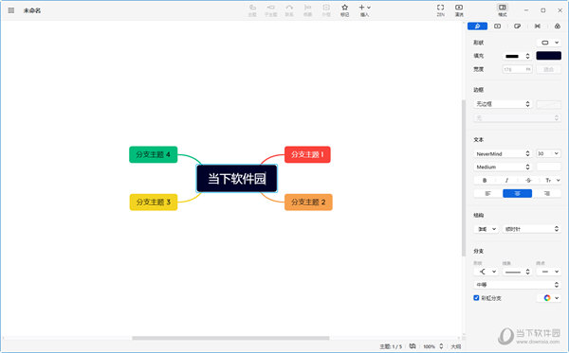Open the hamburger menu next to 未命名
Screen dimensions: 569x353
[11, 10]
